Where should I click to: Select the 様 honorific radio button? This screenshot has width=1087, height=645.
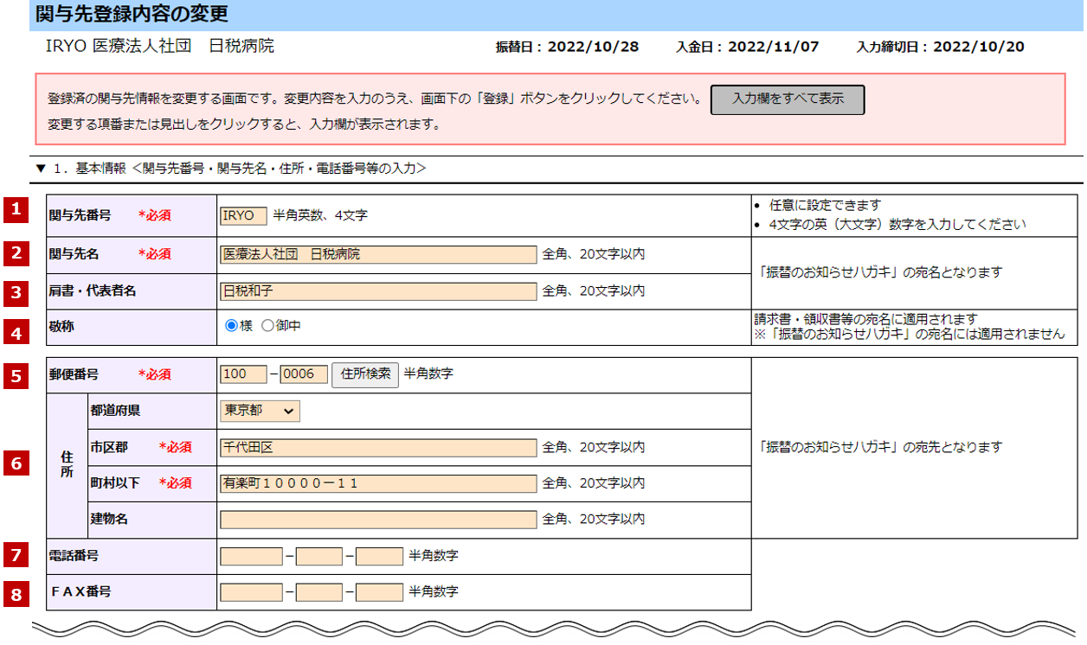(x=231, y=326)
